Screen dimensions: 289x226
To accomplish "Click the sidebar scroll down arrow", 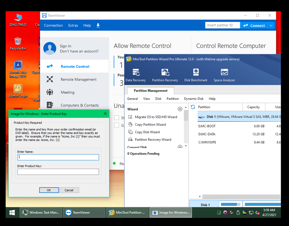I will point(186,146).
